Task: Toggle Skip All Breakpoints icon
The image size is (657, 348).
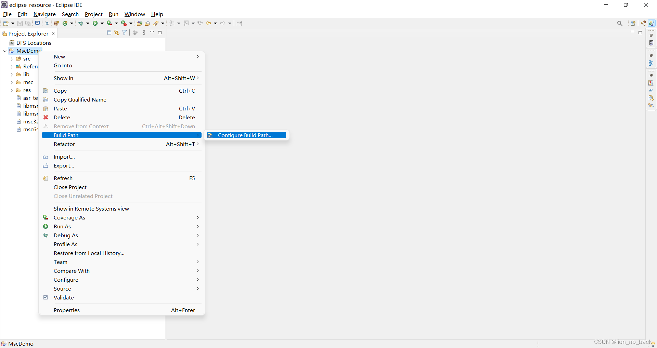Action: 47,23
